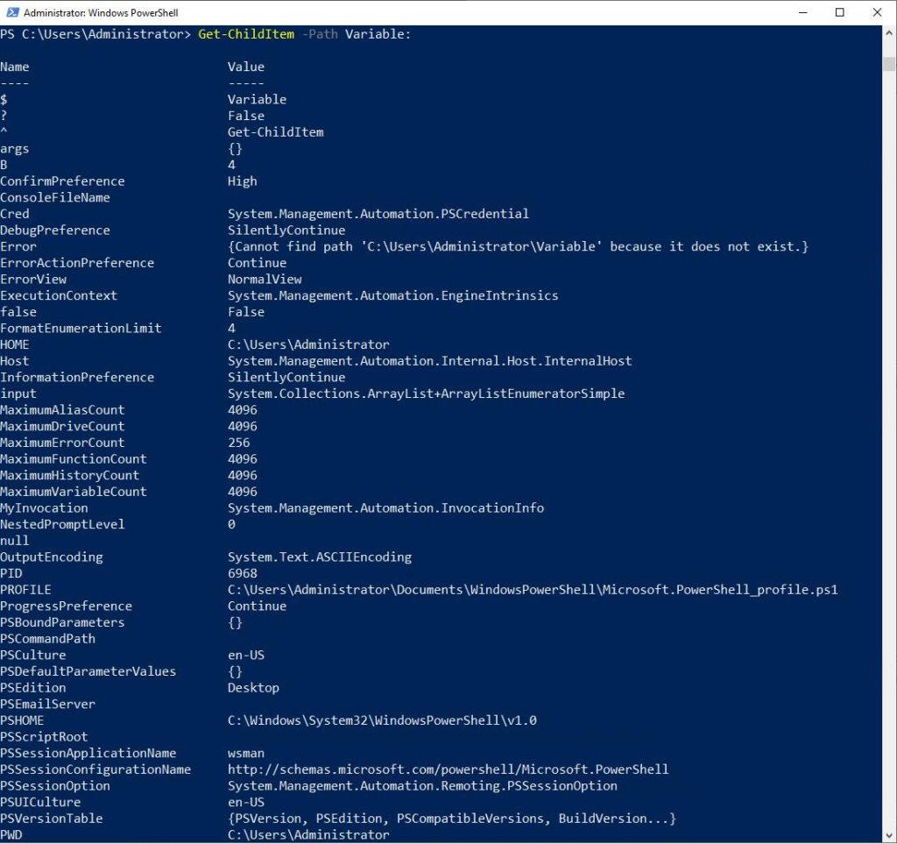Viewport: 897px width, 844px height.
Task: Click the PID value 6968
Action: [x=243, y=573]
